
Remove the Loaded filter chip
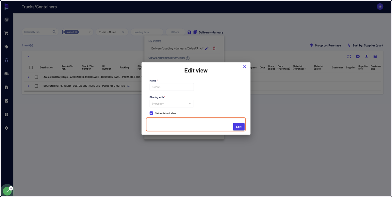[x=76, y=32]
